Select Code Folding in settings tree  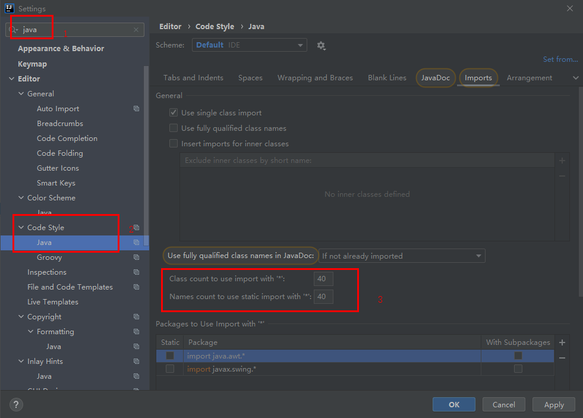[60, 153]
